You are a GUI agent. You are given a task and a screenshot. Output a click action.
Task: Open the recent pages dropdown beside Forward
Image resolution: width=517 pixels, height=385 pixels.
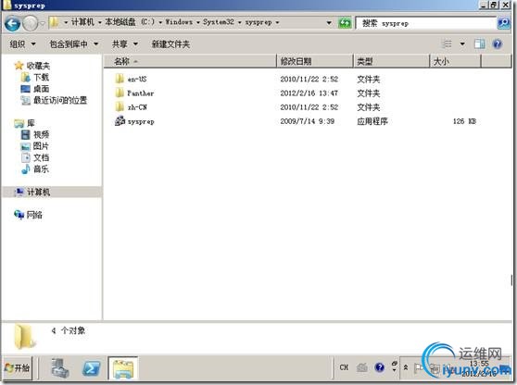(43, 23)
